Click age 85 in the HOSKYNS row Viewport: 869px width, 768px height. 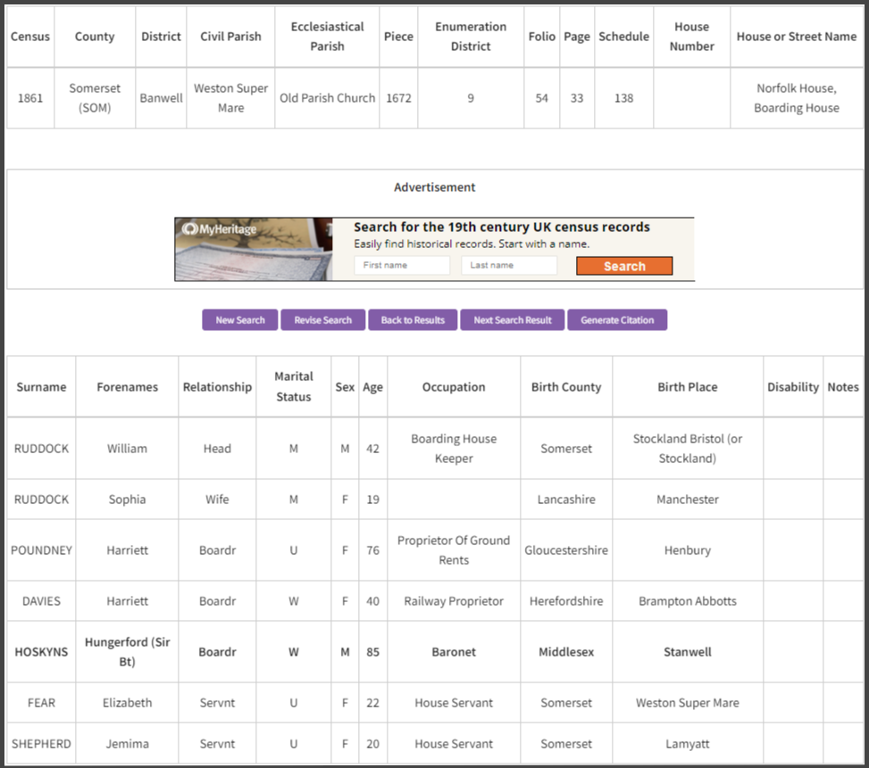[x=373, y=652]
